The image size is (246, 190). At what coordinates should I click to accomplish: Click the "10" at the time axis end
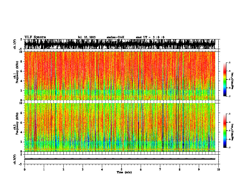(218, 170)
